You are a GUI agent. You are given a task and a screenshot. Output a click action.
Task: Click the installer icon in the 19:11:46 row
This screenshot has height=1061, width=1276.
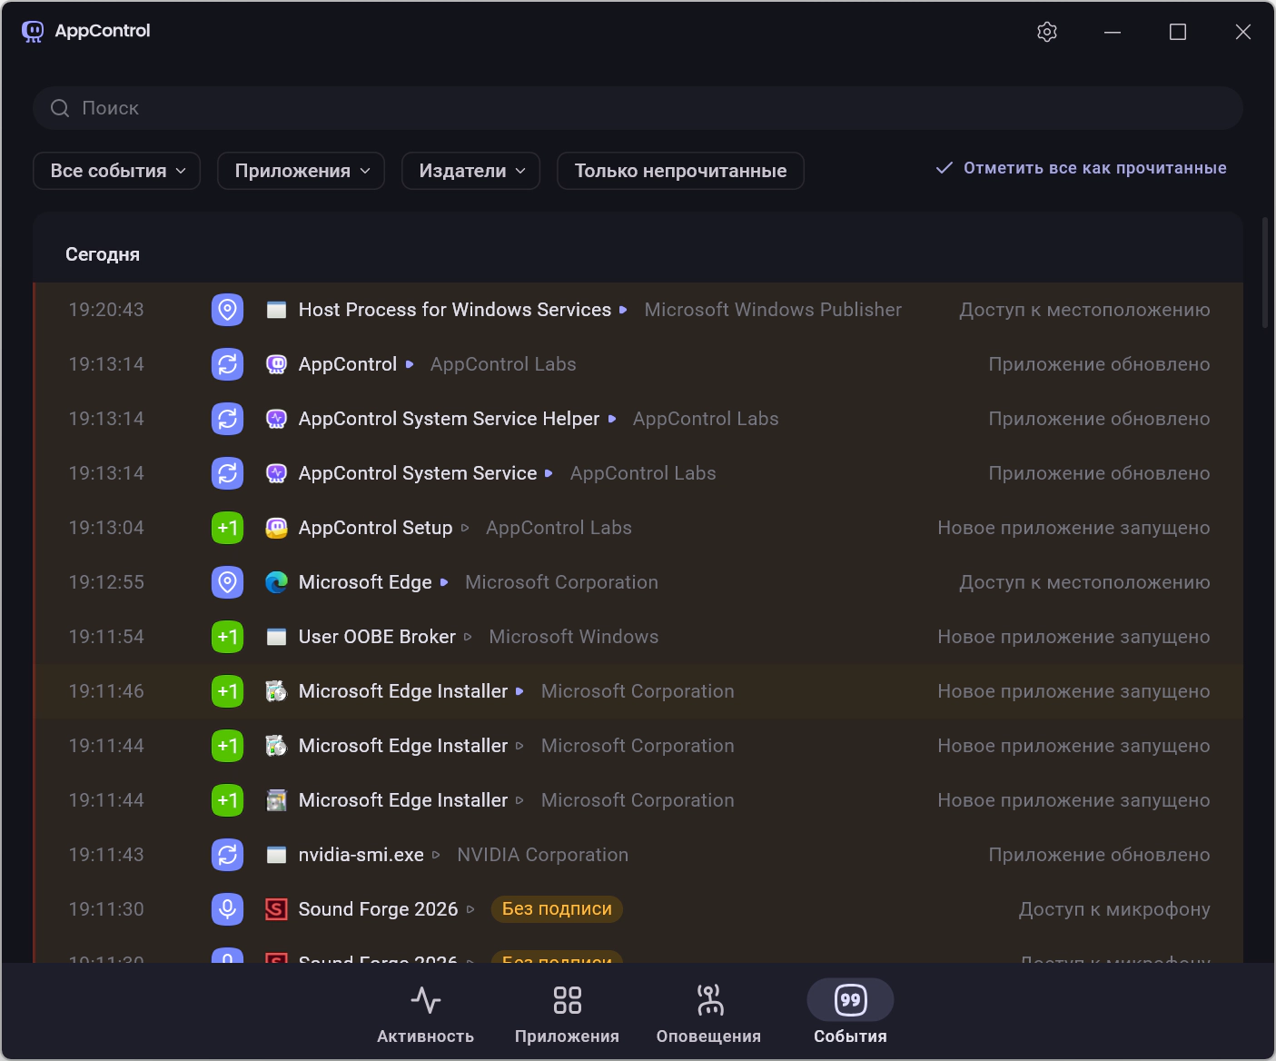[x=276, y=691]
